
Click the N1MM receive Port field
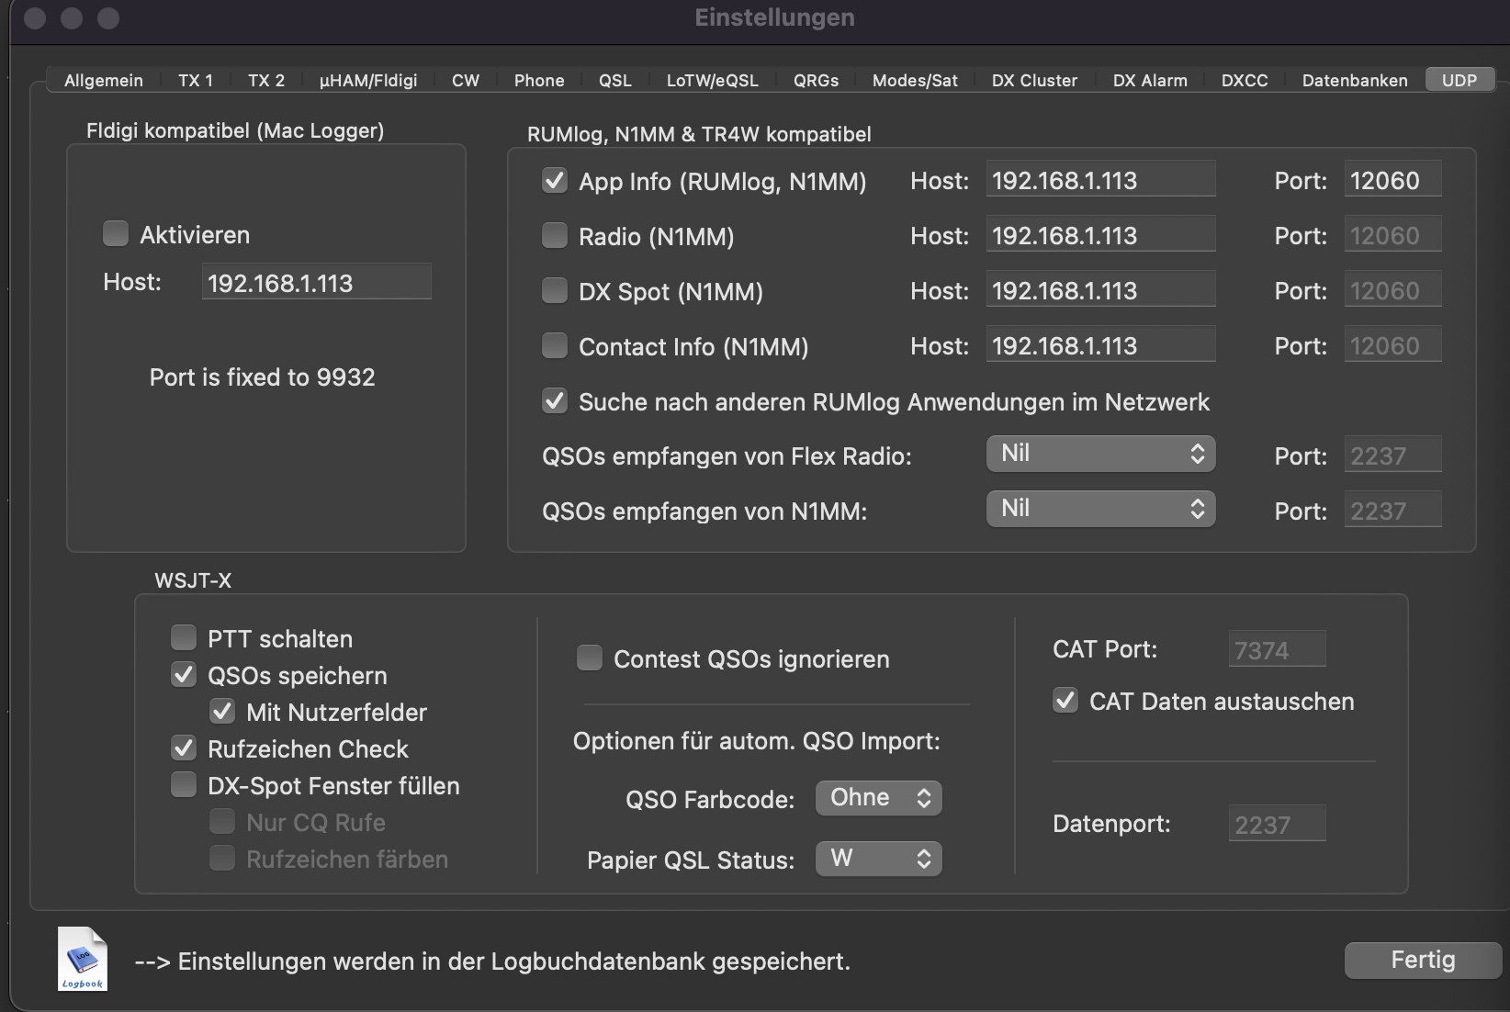coord(1392,511)
